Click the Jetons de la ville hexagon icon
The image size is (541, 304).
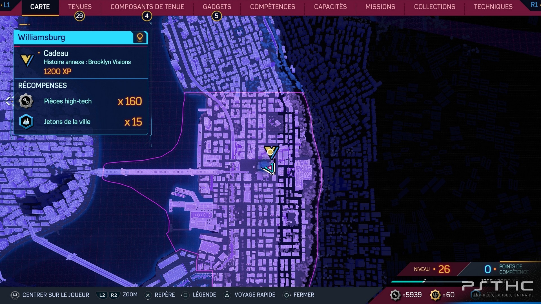click(x=26, y=122)
